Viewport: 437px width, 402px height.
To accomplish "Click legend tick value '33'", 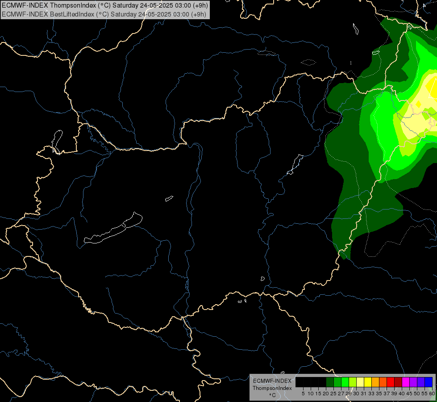I will (371, 394).
